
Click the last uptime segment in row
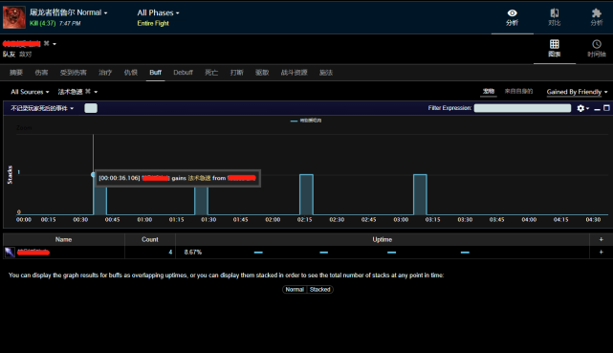click(465, 253)
